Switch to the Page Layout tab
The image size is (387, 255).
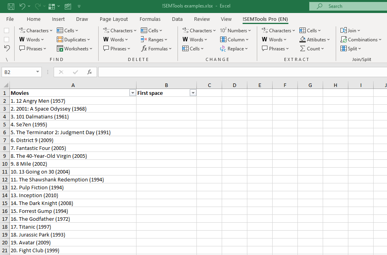[114, 19]
